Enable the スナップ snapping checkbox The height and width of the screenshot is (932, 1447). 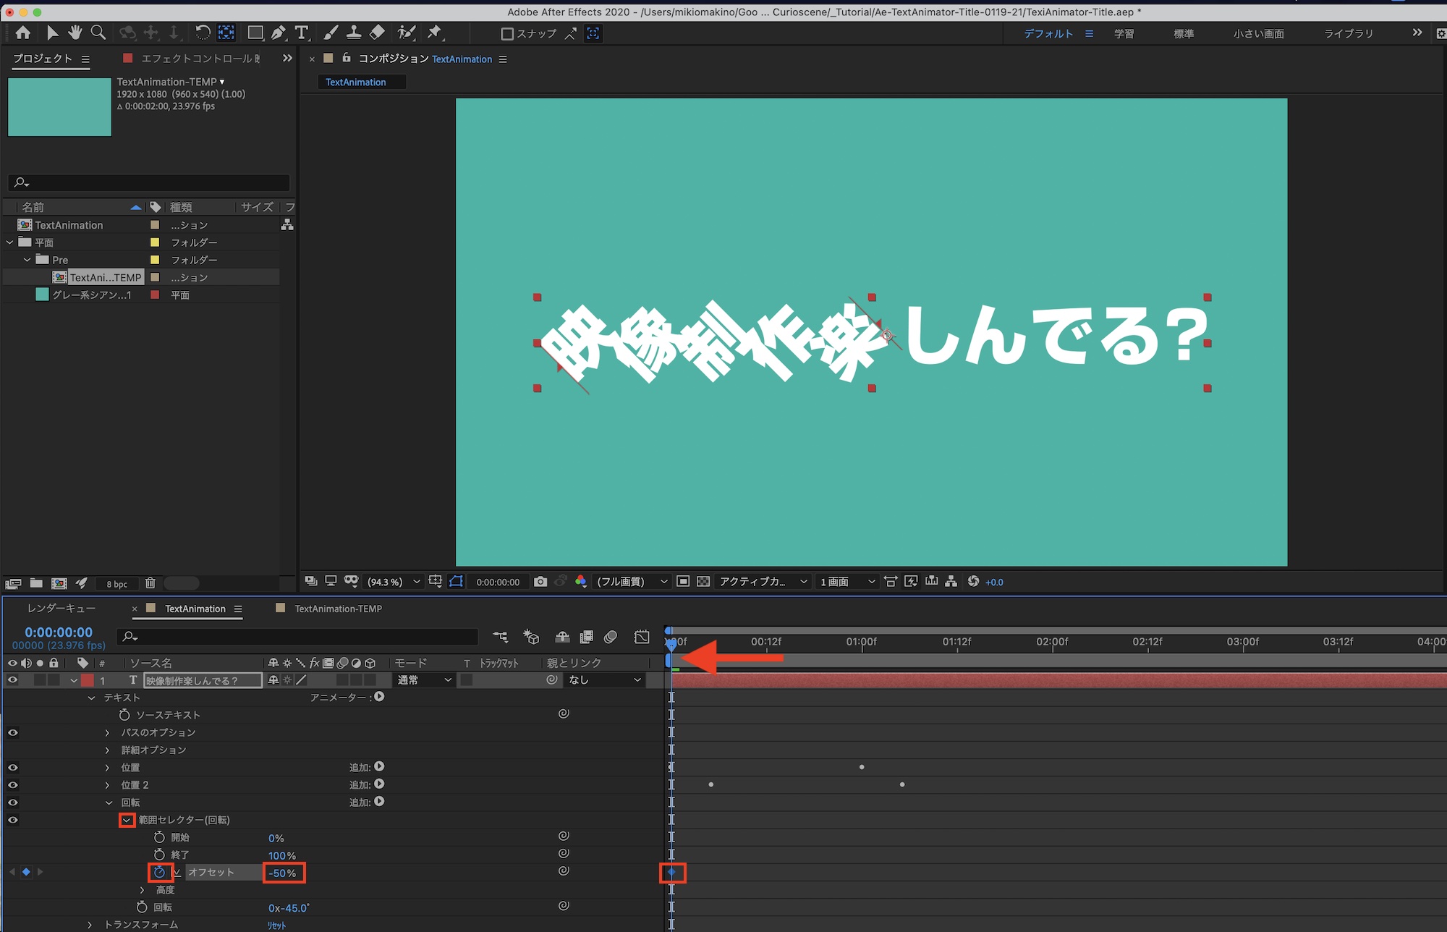[507, 34]
